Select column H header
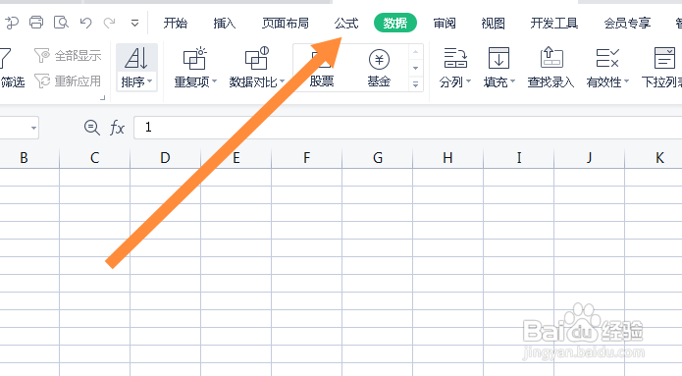Image resolution: width=682 pixels, height=376 pixels. point(448,157)
